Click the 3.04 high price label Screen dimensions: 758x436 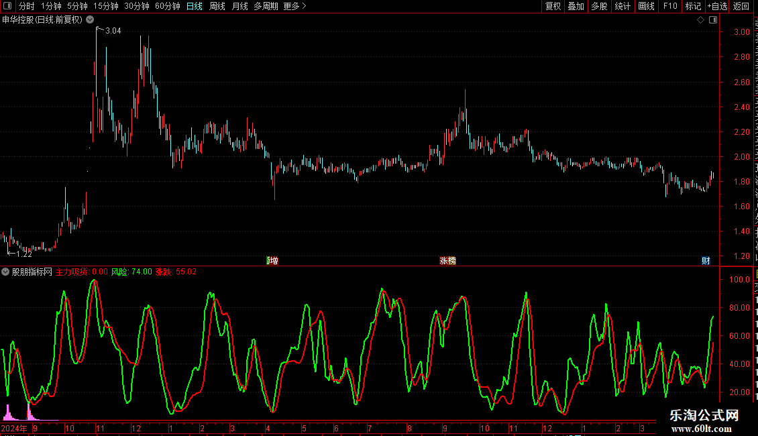coord(113,31)
